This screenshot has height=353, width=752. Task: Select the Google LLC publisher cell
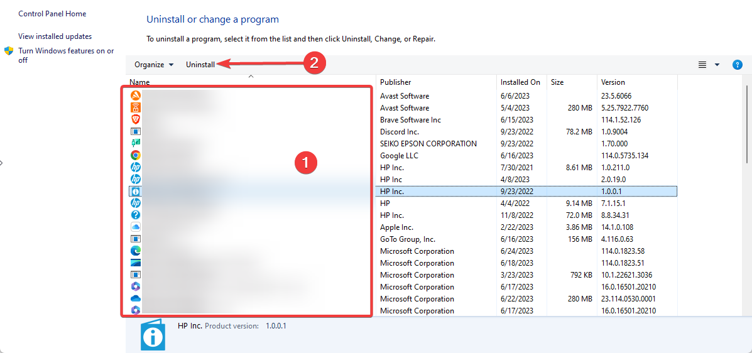(x=399, y=155)
